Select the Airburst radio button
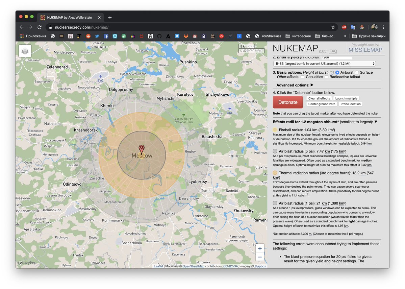 coord(337,72)
